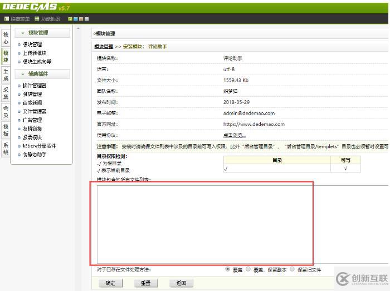Open 广告管理 in the sidebar
Viewport: 390px width, 291px height.
[x=32, y=120]
